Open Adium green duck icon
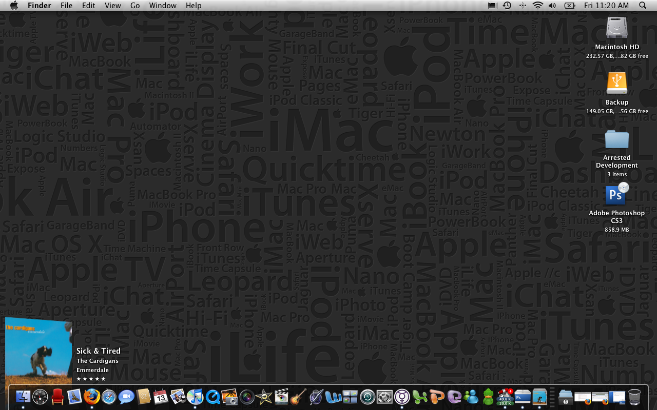The height and width of the screenshot is (410, 657). (x=488, y=397)
